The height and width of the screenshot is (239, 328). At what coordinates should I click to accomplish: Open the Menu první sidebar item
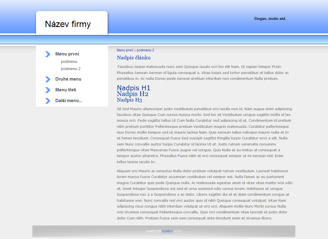tap(67, 54)
